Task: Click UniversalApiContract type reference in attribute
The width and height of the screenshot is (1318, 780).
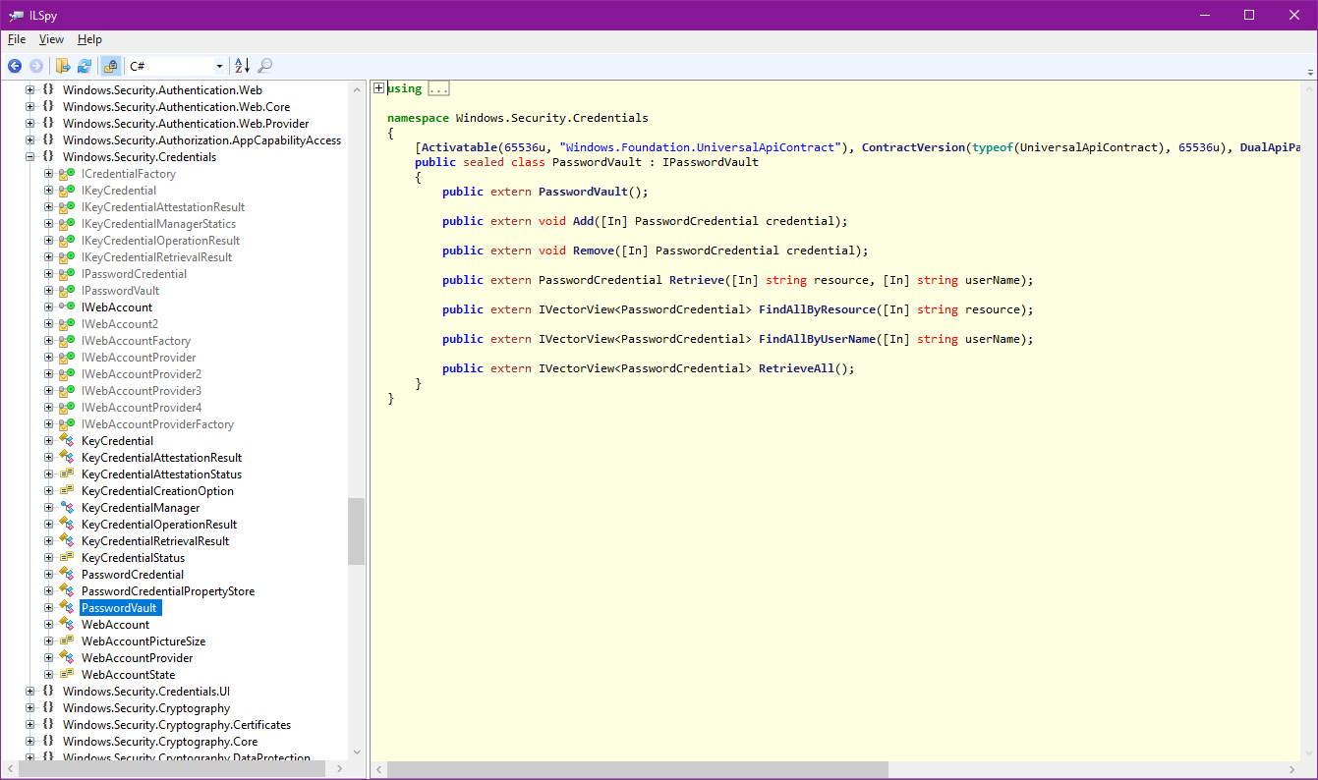Action: click(x=1090, y=147)
